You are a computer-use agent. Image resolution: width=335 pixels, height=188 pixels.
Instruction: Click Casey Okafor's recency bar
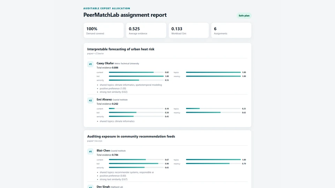(214, 76)
